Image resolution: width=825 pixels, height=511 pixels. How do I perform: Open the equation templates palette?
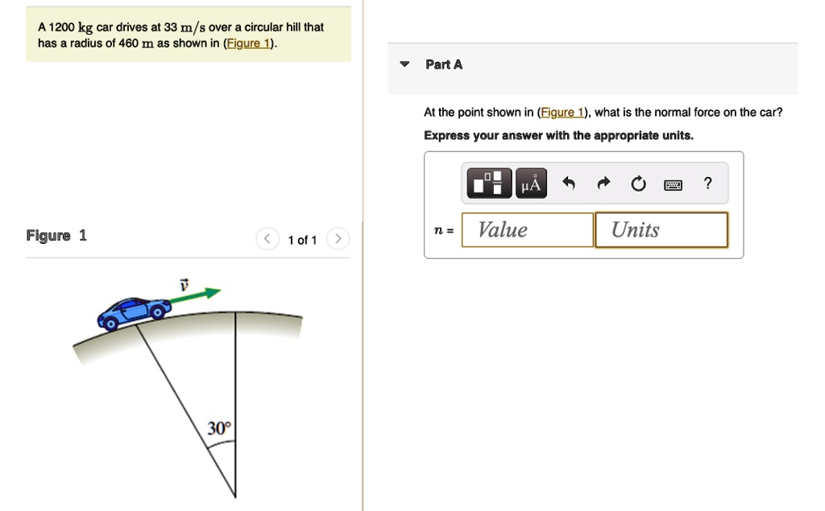pyautogui.click(x=489, y=183)
